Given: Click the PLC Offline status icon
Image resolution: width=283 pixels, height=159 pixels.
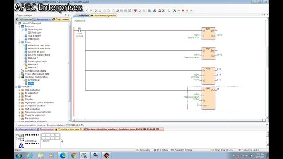Looking at the screenshot, I should [155, 150].
